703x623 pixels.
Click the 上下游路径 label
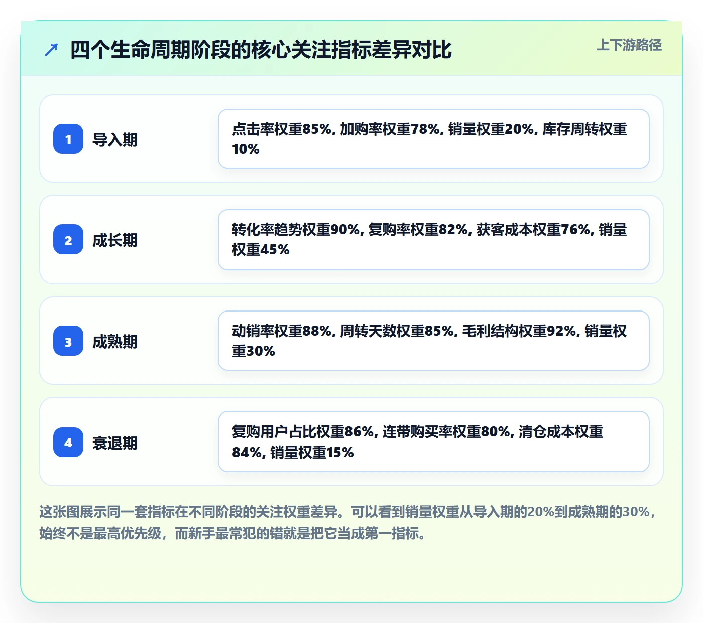pos(629,45)
